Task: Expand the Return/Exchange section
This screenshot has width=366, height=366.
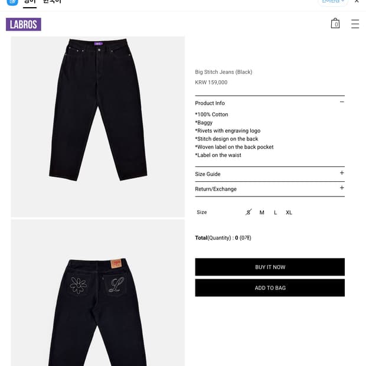Action: point(270,189)
